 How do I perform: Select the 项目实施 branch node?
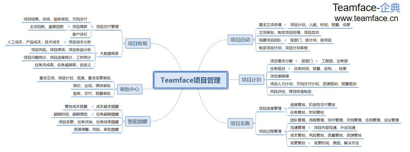click(240, 123)
